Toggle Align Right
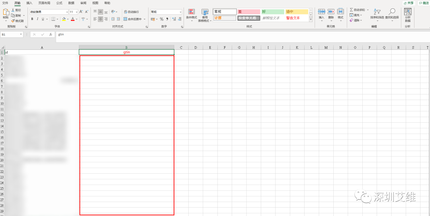This screenshot has height=216, width=430. click(106, 19)
